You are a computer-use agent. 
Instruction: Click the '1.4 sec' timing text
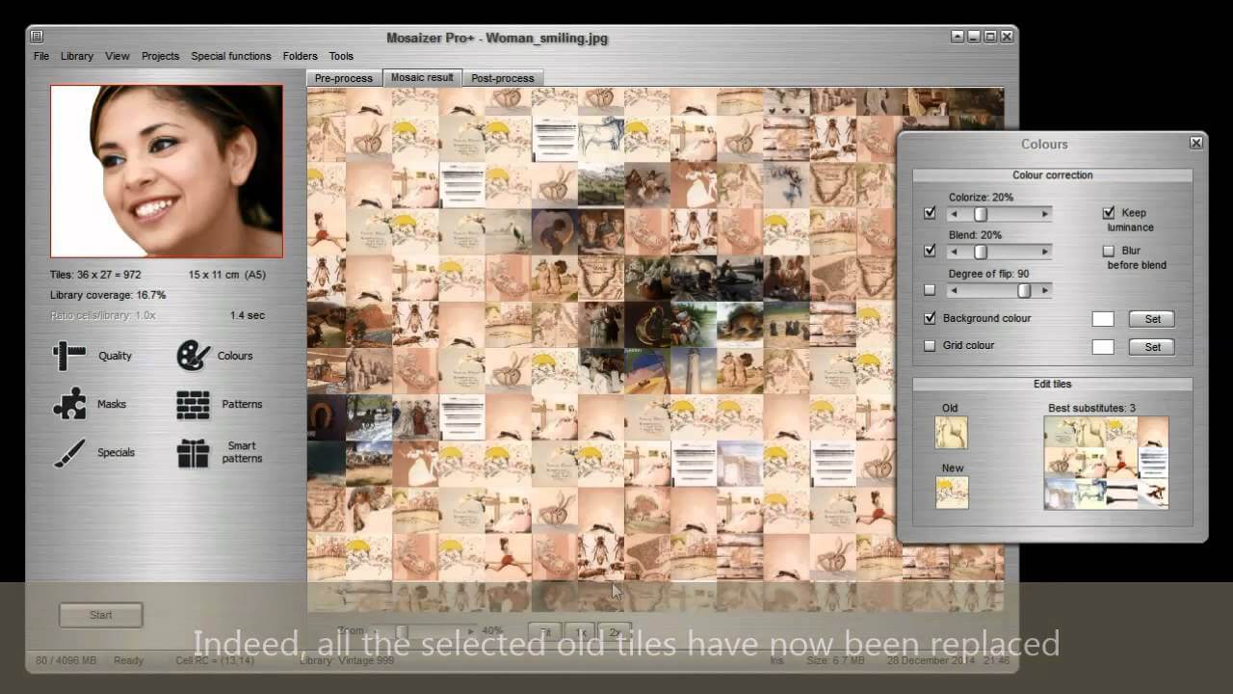click(247, 315)
